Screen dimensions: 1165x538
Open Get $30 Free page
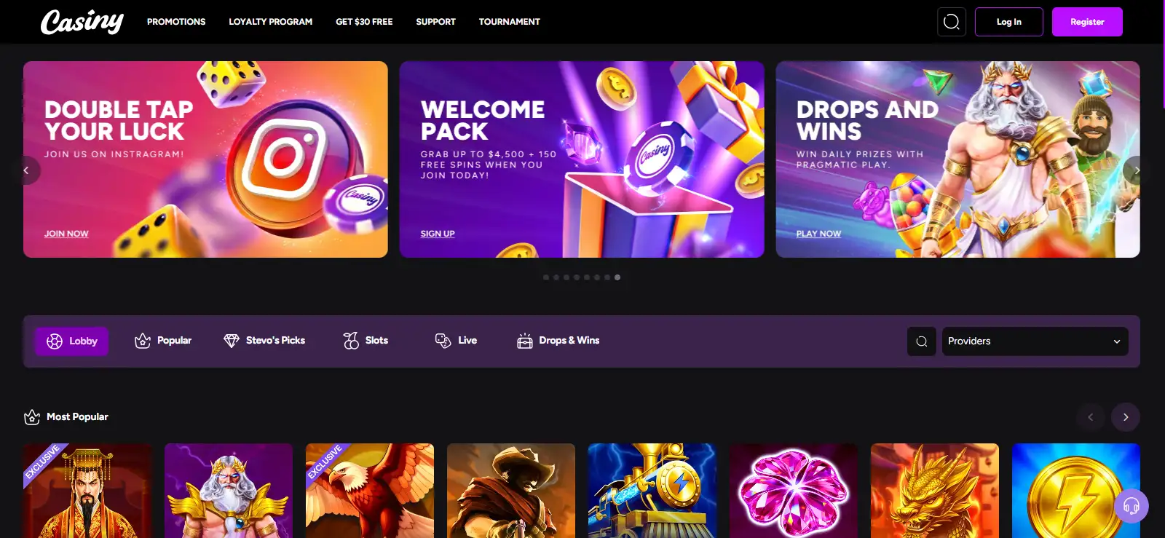click(364, 22)
